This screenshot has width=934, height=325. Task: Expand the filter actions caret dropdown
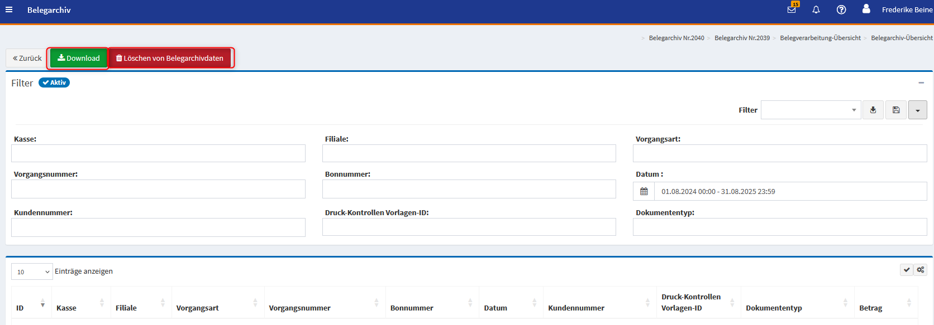click(x=917, y=110)
